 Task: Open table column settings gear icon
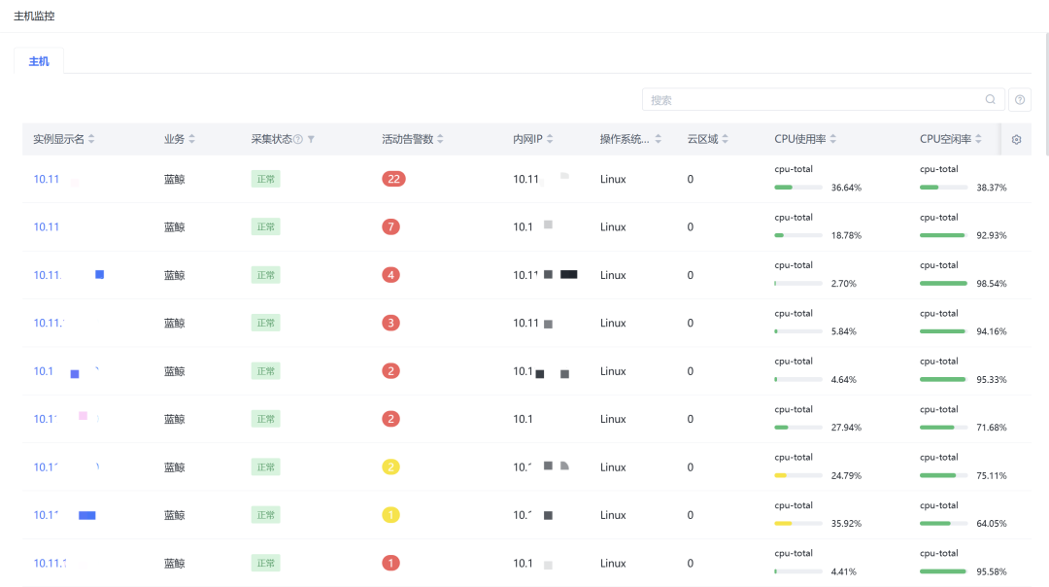(1016, 139)
